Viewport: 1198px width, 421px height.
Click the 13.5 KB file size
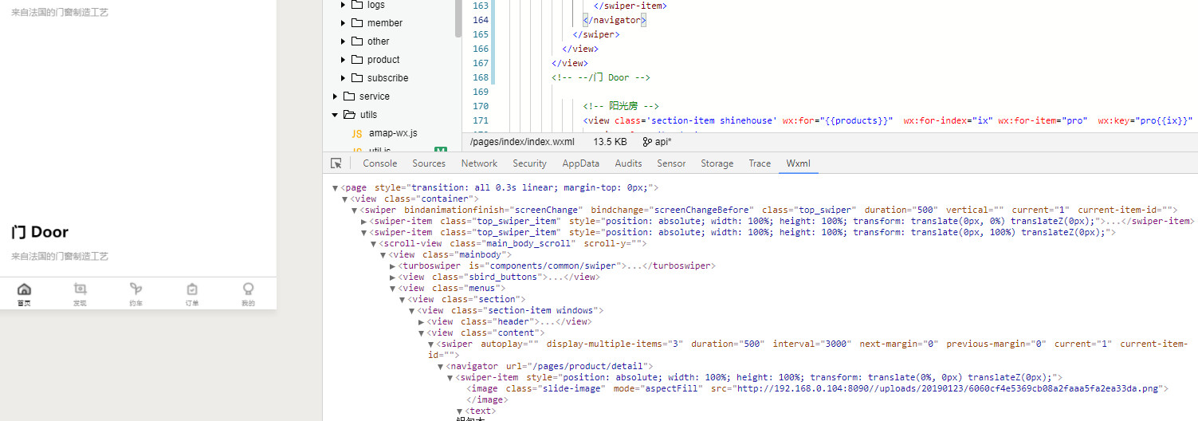coord(611,142)
